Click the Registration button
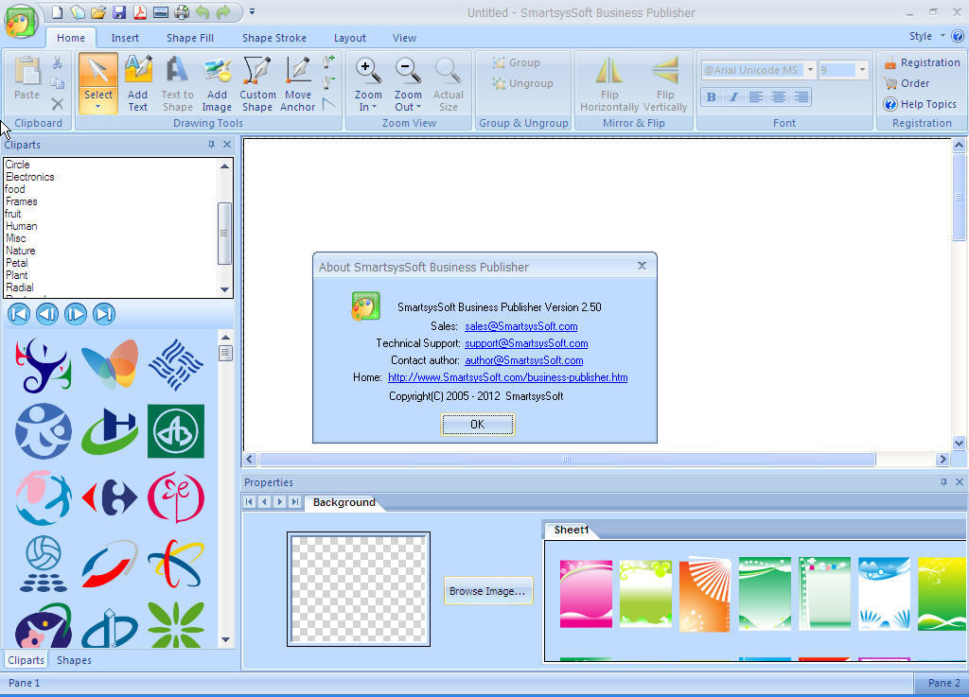 [x=922, y=62]
